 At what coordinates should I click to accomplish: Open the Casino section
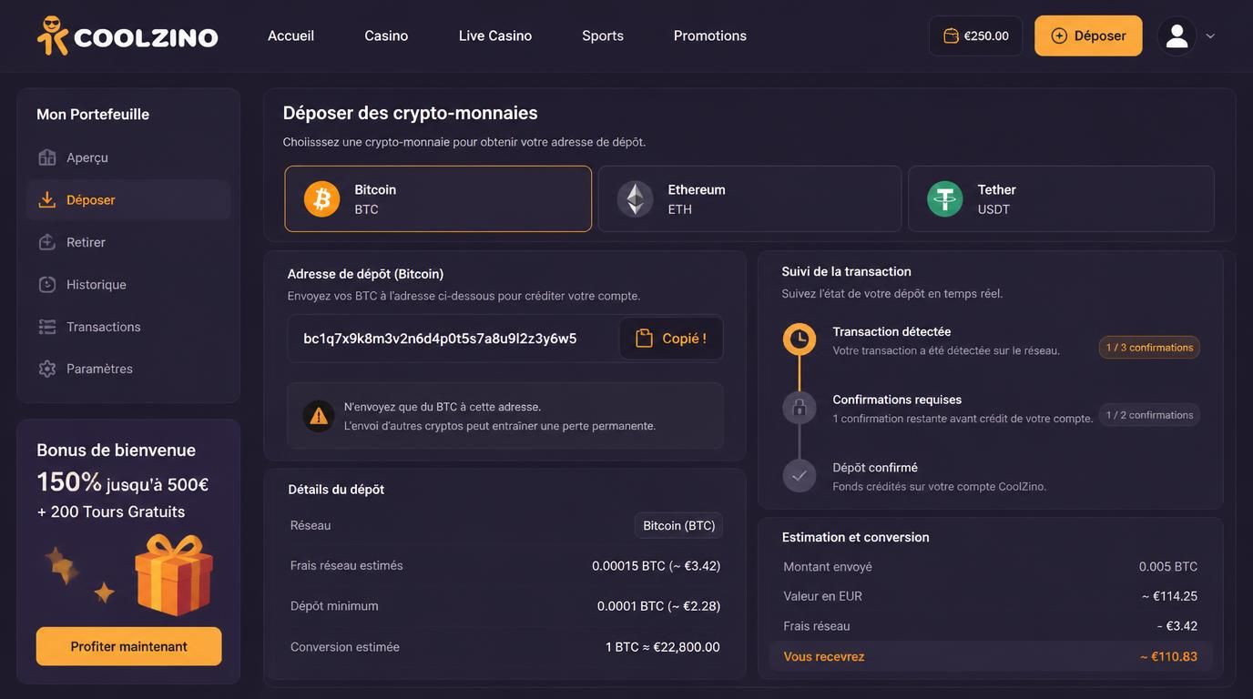[x=386, y=35]
